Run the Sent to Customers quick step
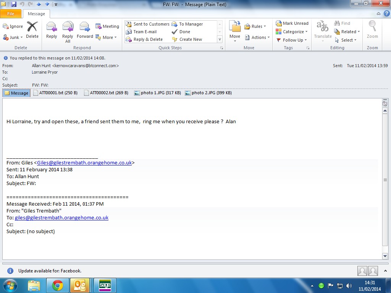The image size is (391, 293). (148, 24)
